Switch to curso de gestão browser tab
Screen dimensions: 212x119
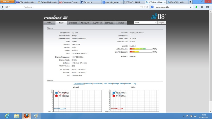point(113,2)
